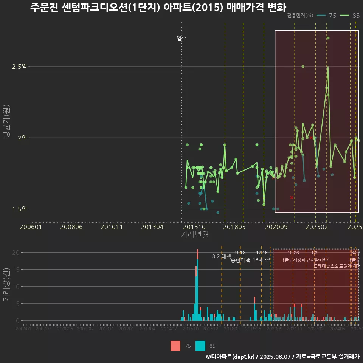The width and height of the screenshot is (363, 363).
Task: Click the 1.5억 price axis label
Action: click(x=19, y=209)
